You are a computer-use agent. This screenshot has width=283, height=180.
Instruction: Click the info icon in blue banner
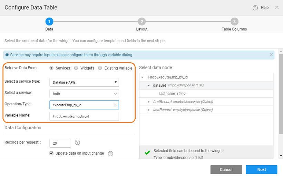[x=7, y=55]
